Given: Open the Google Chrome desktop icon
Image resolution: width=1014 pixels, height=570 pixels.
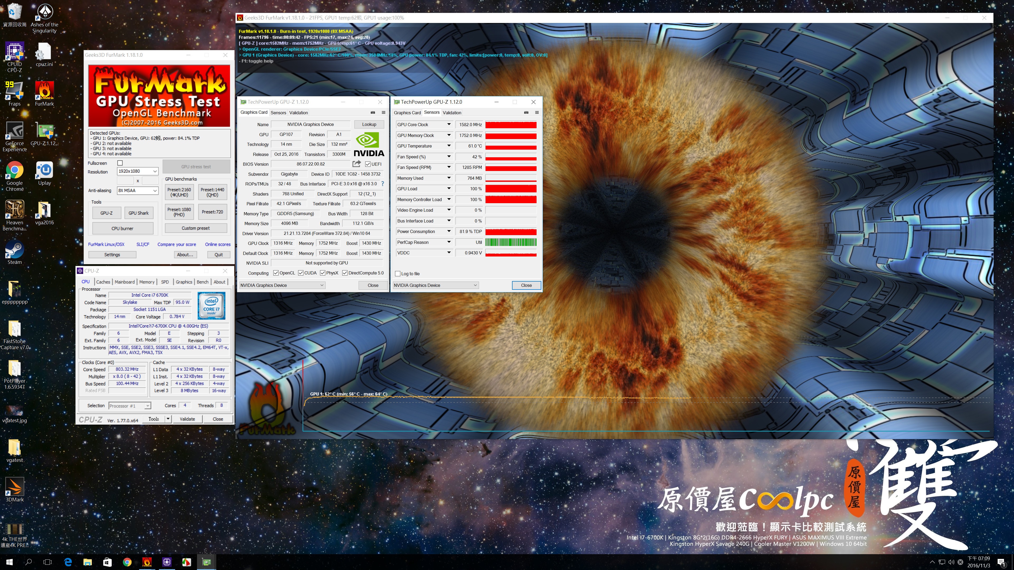Looking at the screenshot, I should pyautogui.click(x=15, y=176).
